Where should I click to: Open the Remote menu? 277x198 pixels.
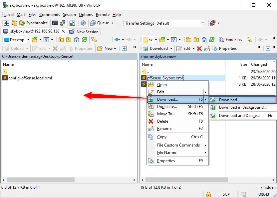pyautogui.click(x=103, y=15)
